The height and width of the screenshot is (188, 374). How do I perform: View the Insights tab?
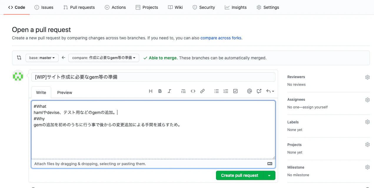tap(236, 7)
